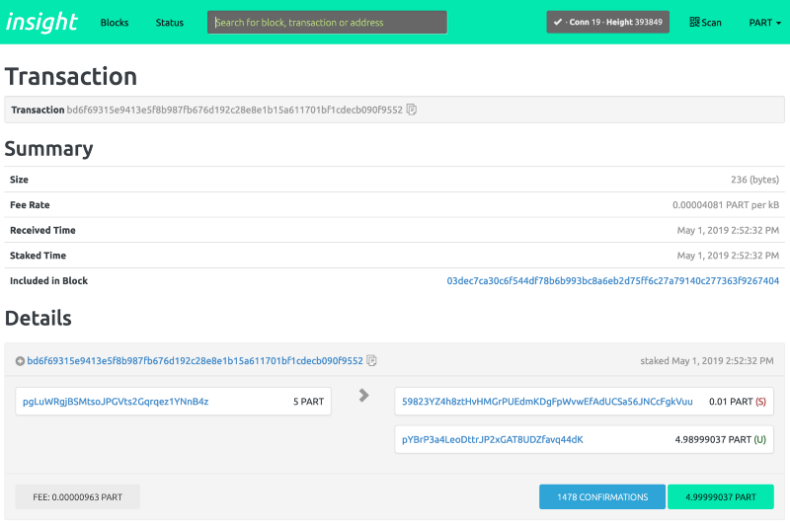The width and height of the screenshot is (790, 526).
Task: Click the unspent (U) marker
Action: (x=759, y=439)
